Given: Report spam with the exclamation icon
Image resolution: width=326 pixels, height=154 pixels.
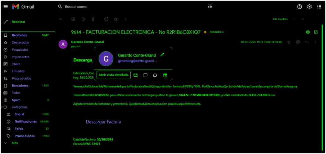Looking at the screenshot, I should click(x=83, y=19).
